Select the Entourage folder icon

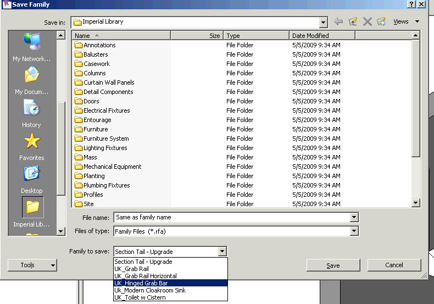pyautogui.click(x=79, y=120)
